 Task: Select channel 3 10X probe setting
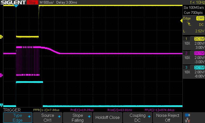(x=187, y=72)
